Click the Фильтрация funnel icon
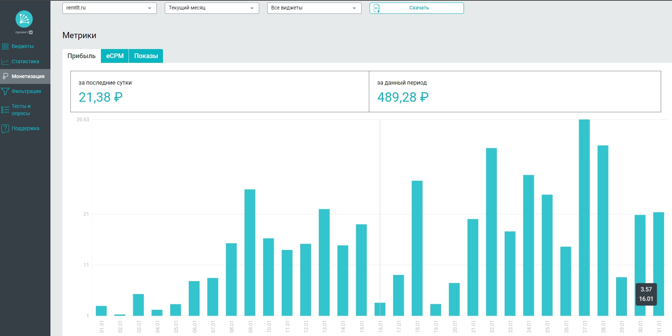This screenshot has height=336, width=672. pos(5,92)
